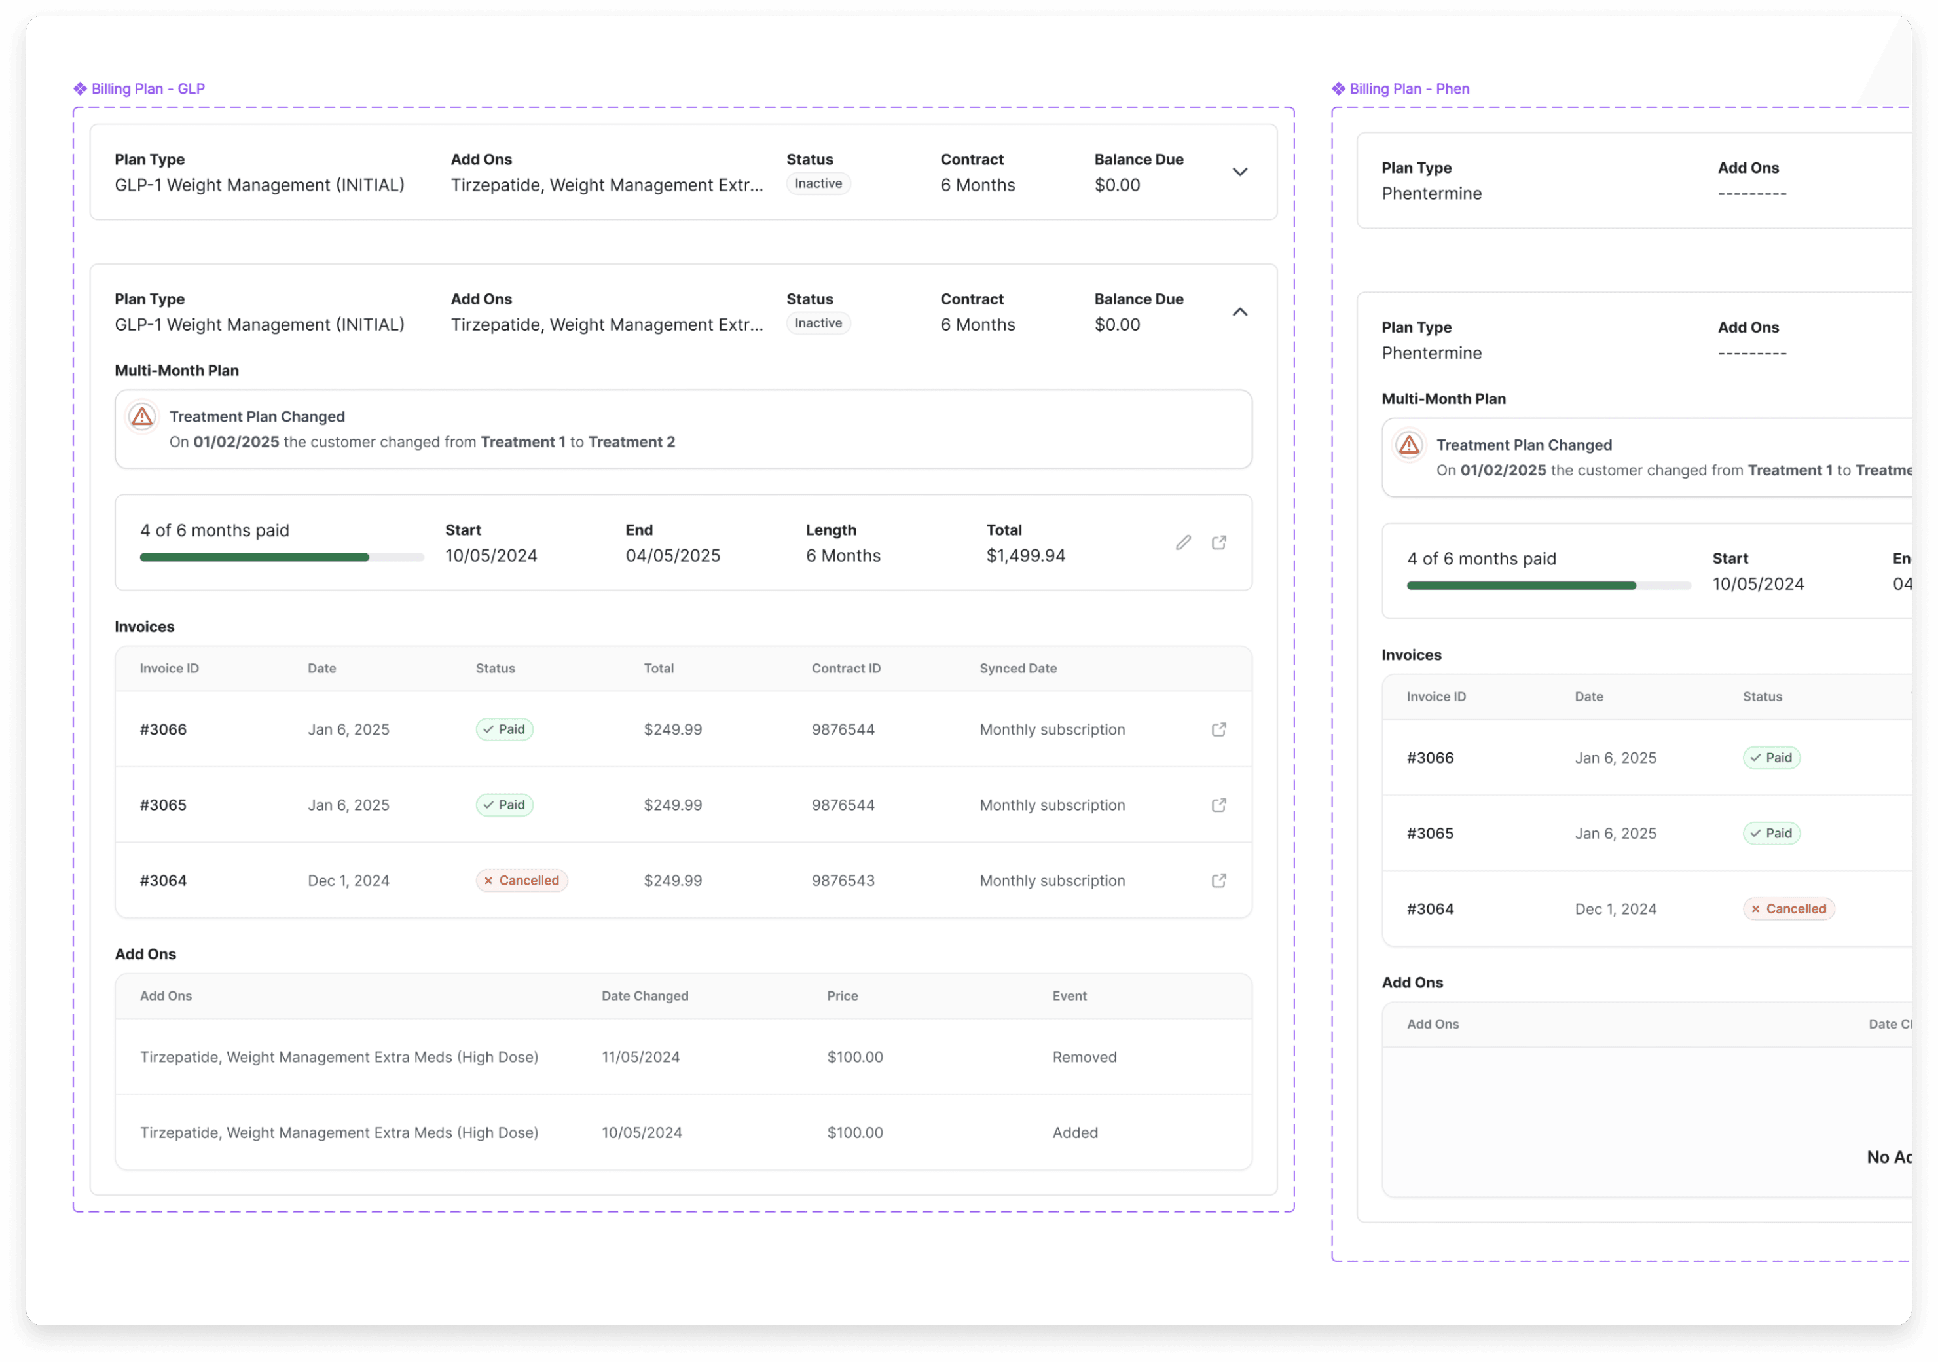
Task: Sort GLP invoices by Synced Date header
Action: (x=1018, y=669)
